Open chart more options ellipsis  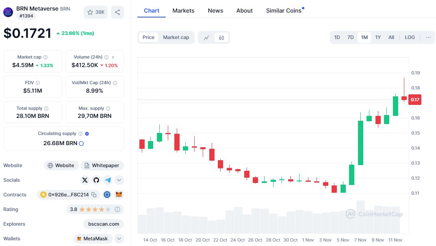point(428,37)
